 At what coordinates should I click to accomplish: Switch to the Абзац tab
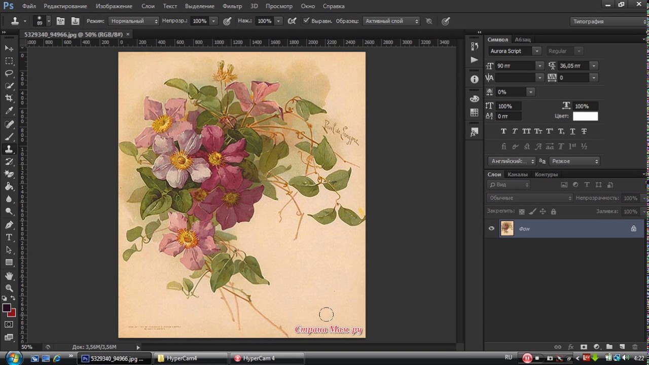click(x=523, y=40)
